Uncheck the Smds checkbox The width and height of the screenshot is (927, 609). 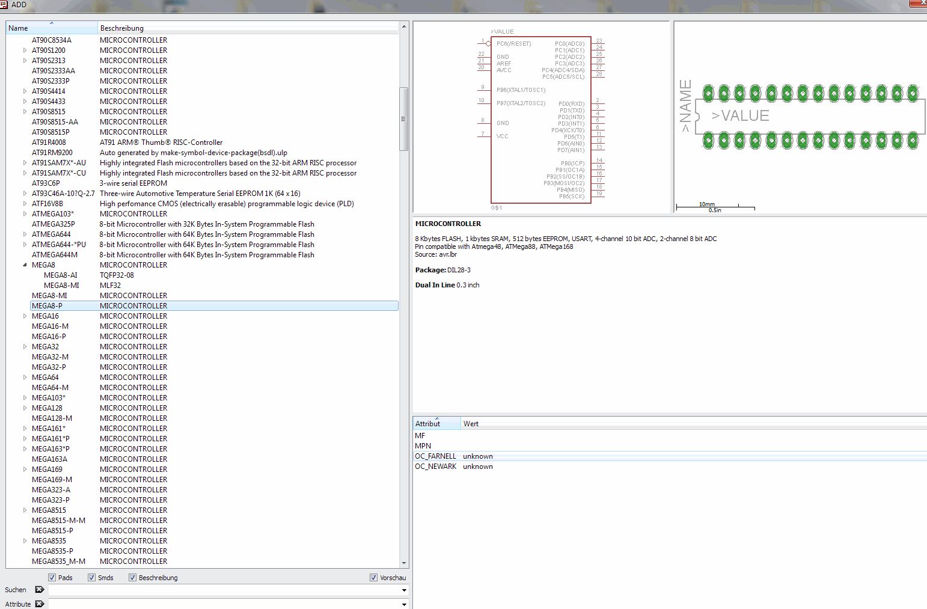[x=92, y=578]
